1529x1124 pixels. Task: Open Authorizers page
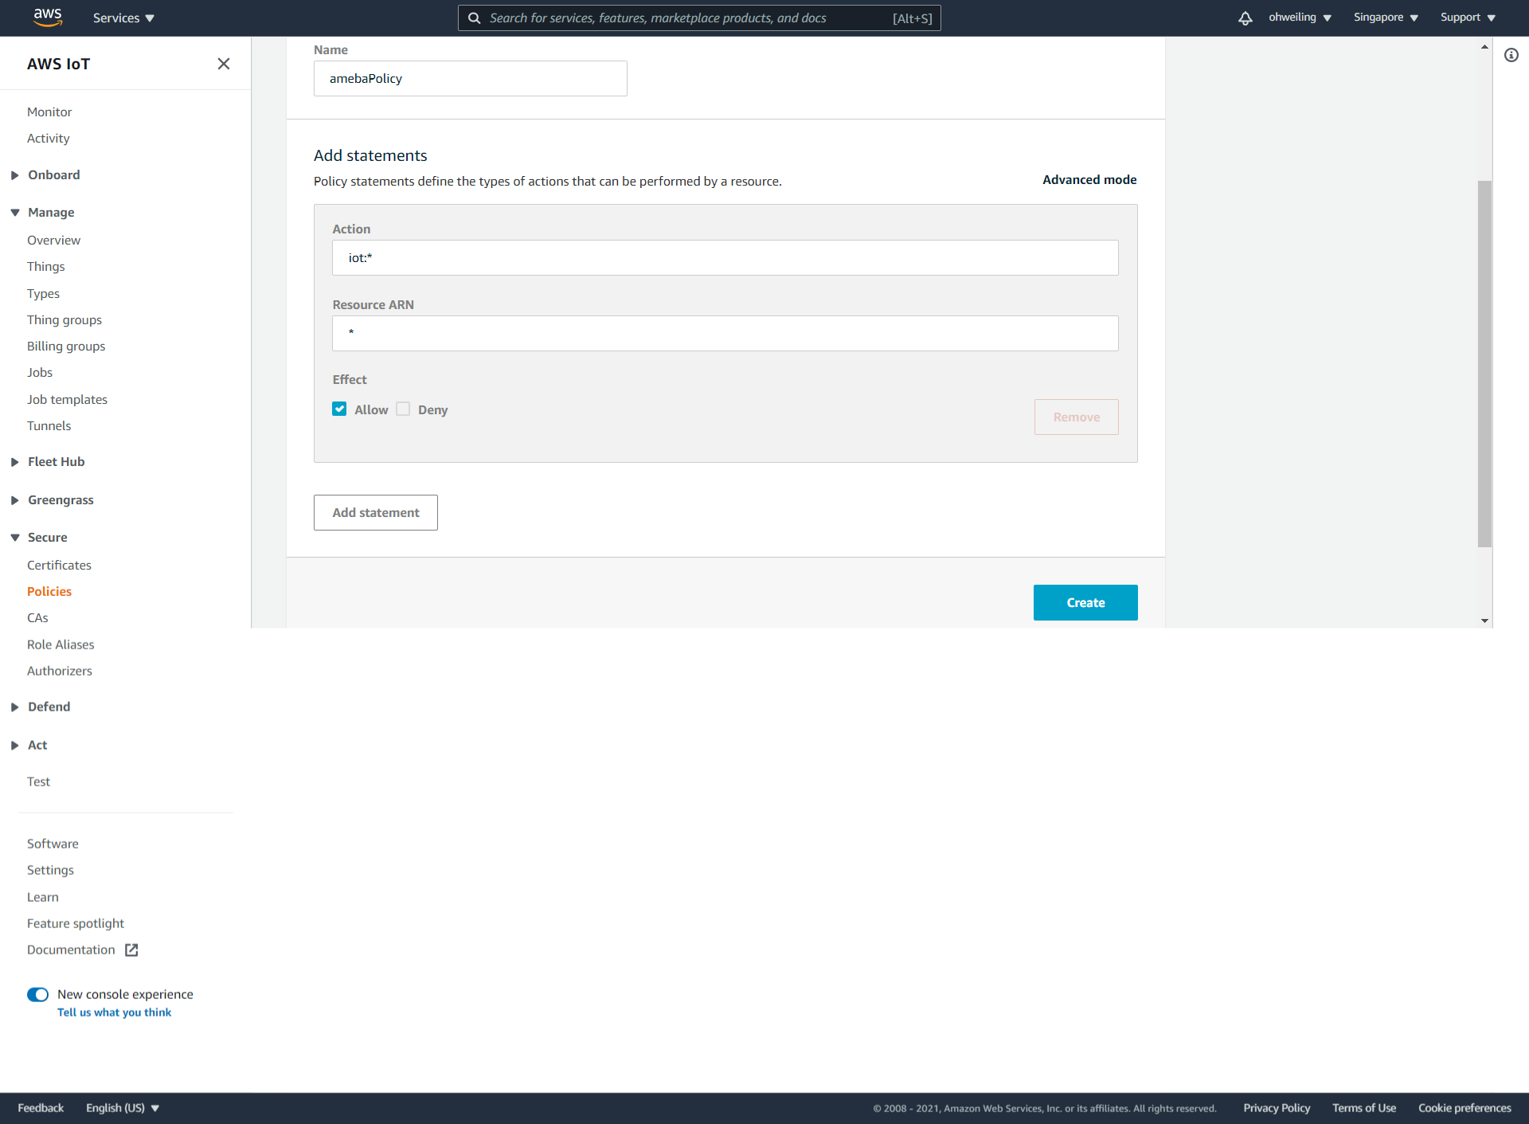coord(60,672)
